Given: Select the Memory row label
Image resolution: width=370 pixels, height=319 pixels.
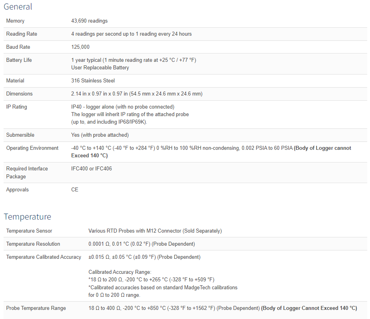Looking at the screenshot, I should [x=15, y=21].
